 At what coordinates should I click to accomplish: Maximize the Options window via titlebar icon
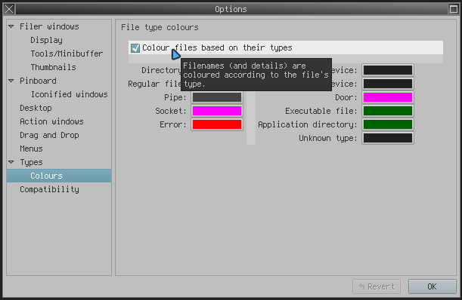click(x=454, y=9)
